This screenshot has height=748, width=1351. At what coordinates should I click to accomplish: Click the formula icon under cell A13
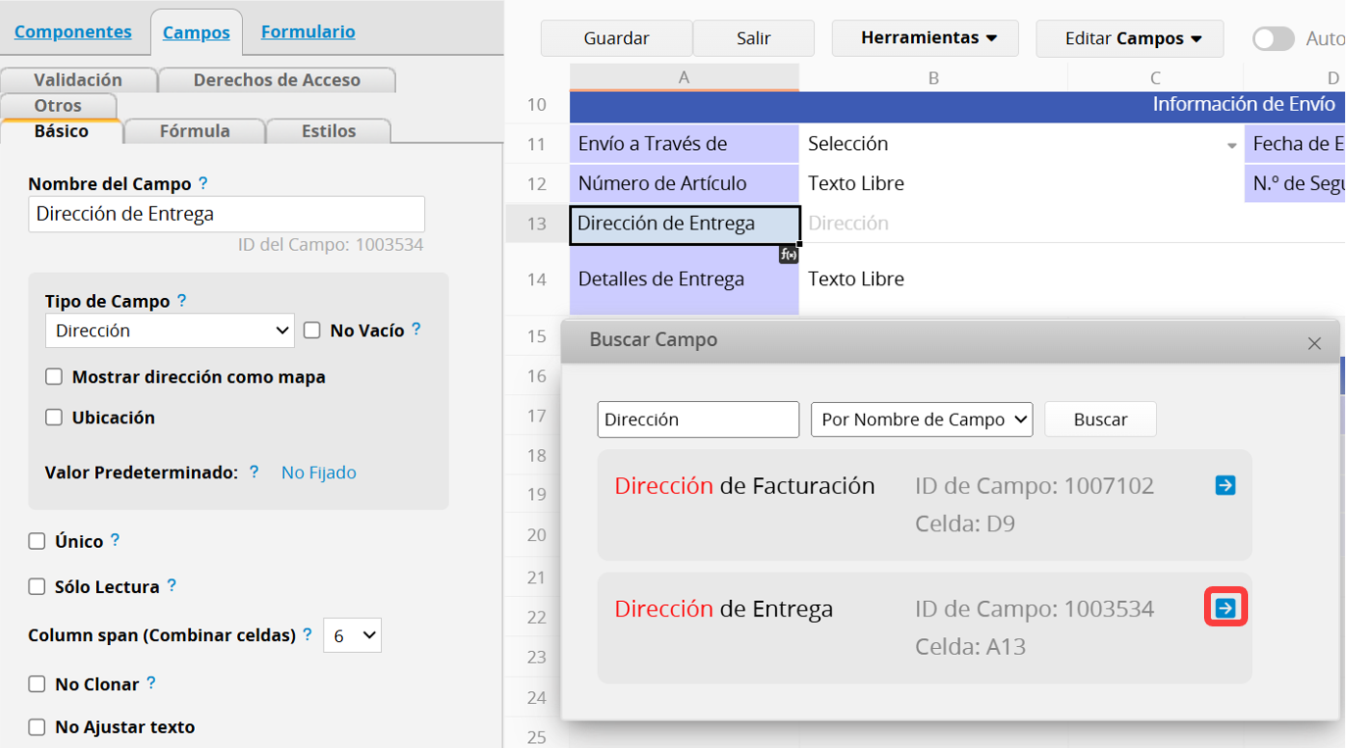pos(789,255)
